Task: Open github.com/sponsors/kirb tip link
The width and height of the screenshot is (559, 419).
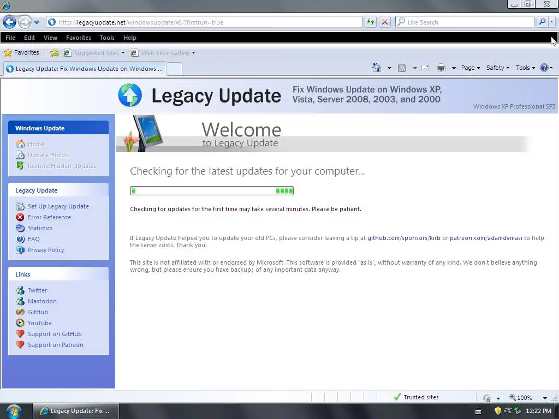Action: click(404, 238)
